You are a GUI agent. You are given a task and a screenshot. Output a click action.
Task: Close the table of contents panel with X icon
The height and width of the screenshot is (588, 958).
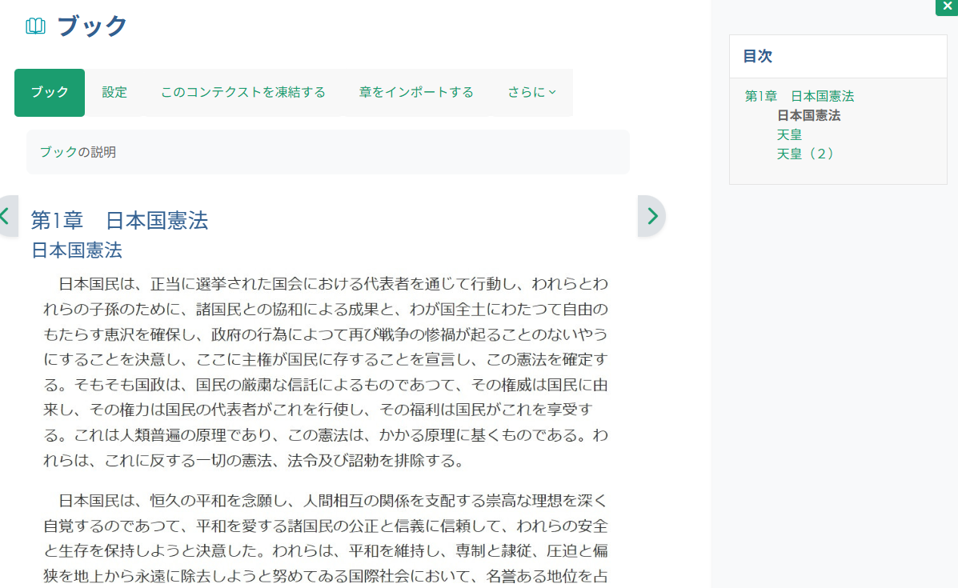[x=947, y=7]
